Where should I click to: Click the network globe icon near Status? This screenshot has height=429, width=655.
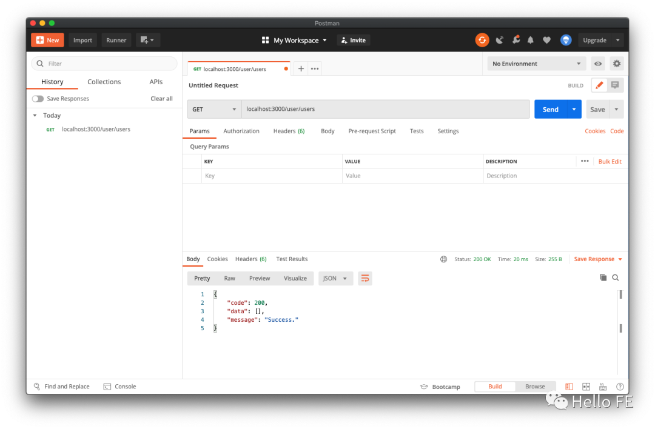pyautogui.click(x=443, y=259)
